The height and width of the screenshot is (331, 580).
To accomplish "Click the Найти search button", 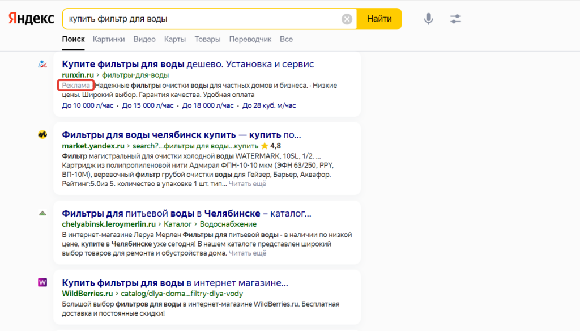I will tap(379, 19).
